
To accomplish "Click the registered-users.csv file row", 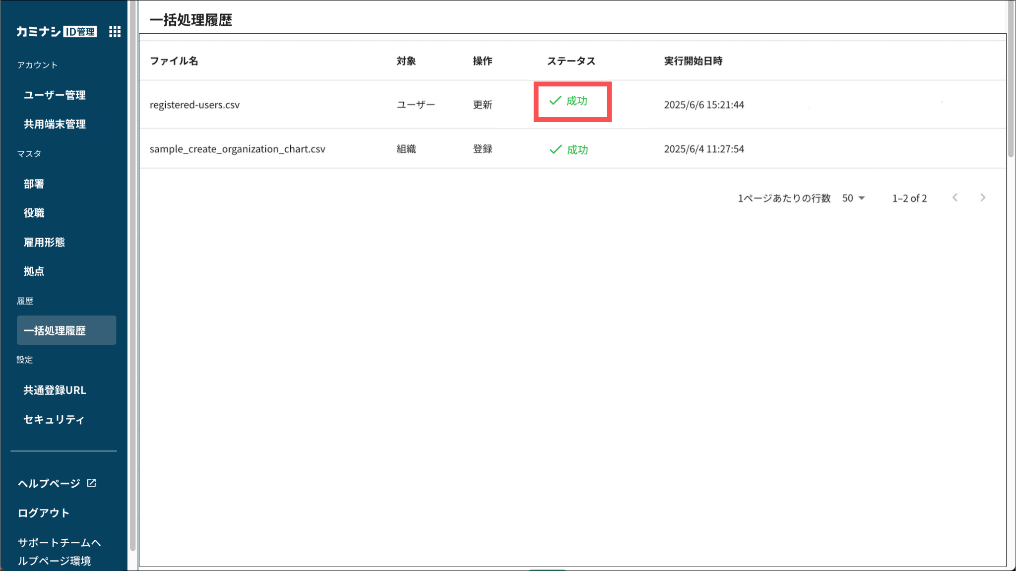I will click(194, 105).
